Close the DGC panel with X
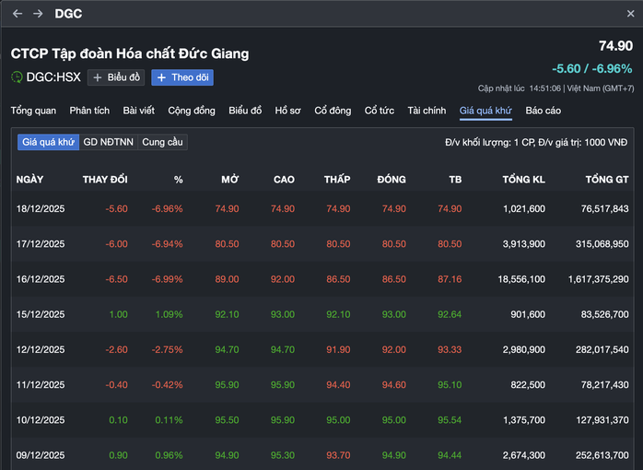 tap(630, 14)
